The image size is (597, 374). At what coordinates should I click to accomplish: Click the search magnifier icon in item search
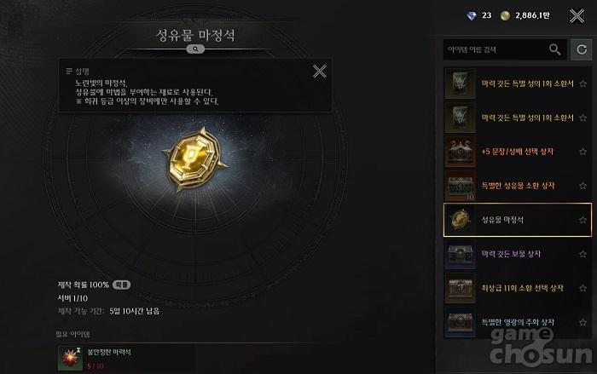pos(554,49)
